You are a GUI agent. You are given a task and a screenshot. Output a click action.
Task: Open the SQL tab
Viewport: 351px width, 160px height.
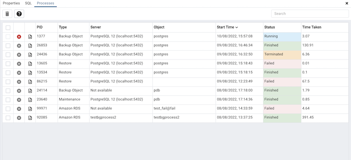[x=28, y=3]
